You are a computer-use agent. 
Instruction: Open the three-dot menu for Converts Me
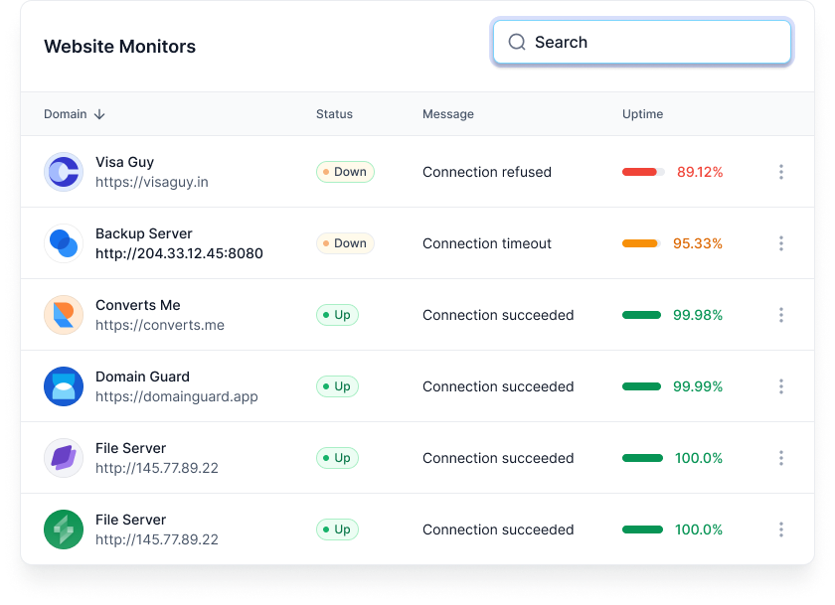[781, 315]
